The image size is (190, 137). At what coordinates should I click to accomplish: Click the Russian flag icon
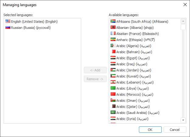pyautogui.click(x=8, y=28)
